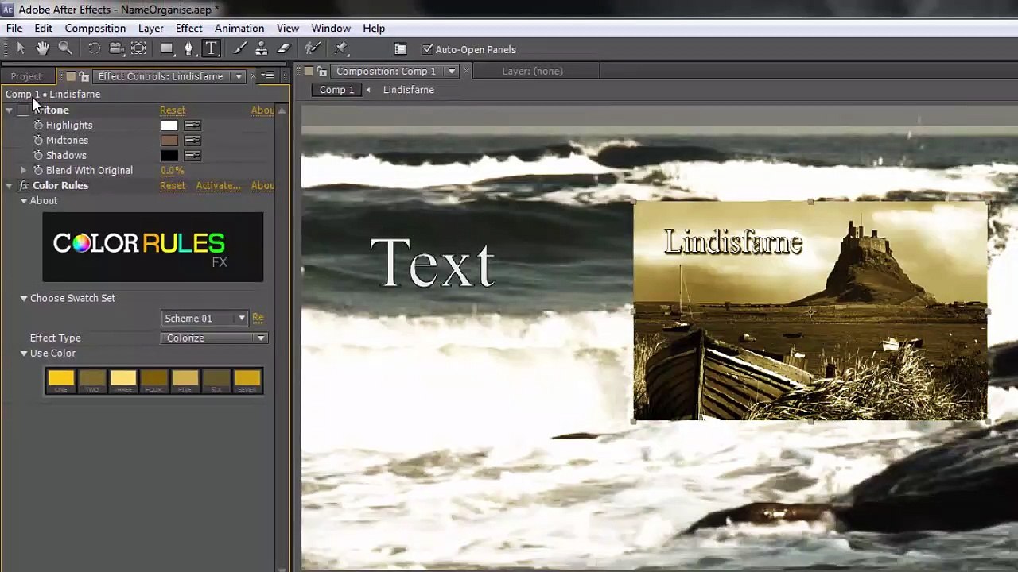Collapse the Use Color section
This screenshot has height=572, width=1018.
tap(24, 354)
